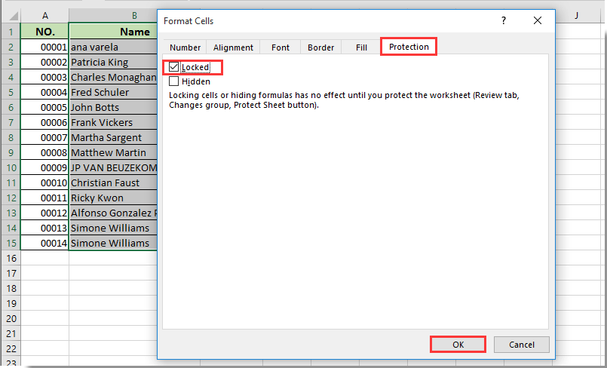
Task: Select column B header
Action: click(x=113, y=16)
